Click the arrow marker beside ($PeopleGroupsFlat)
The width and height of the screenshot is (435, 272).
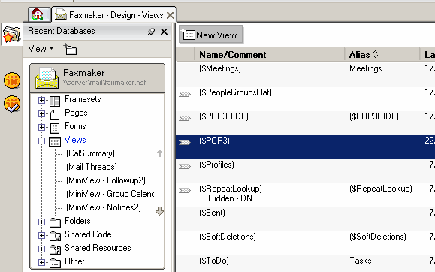click(x=185, y=95)
